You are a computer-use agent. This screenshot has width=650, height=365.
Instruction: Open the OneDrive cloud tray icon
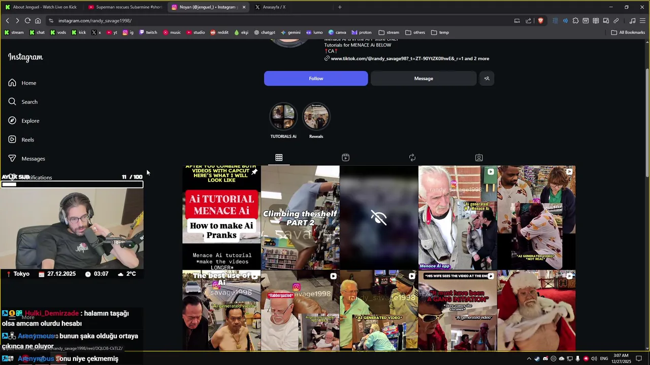562,359
